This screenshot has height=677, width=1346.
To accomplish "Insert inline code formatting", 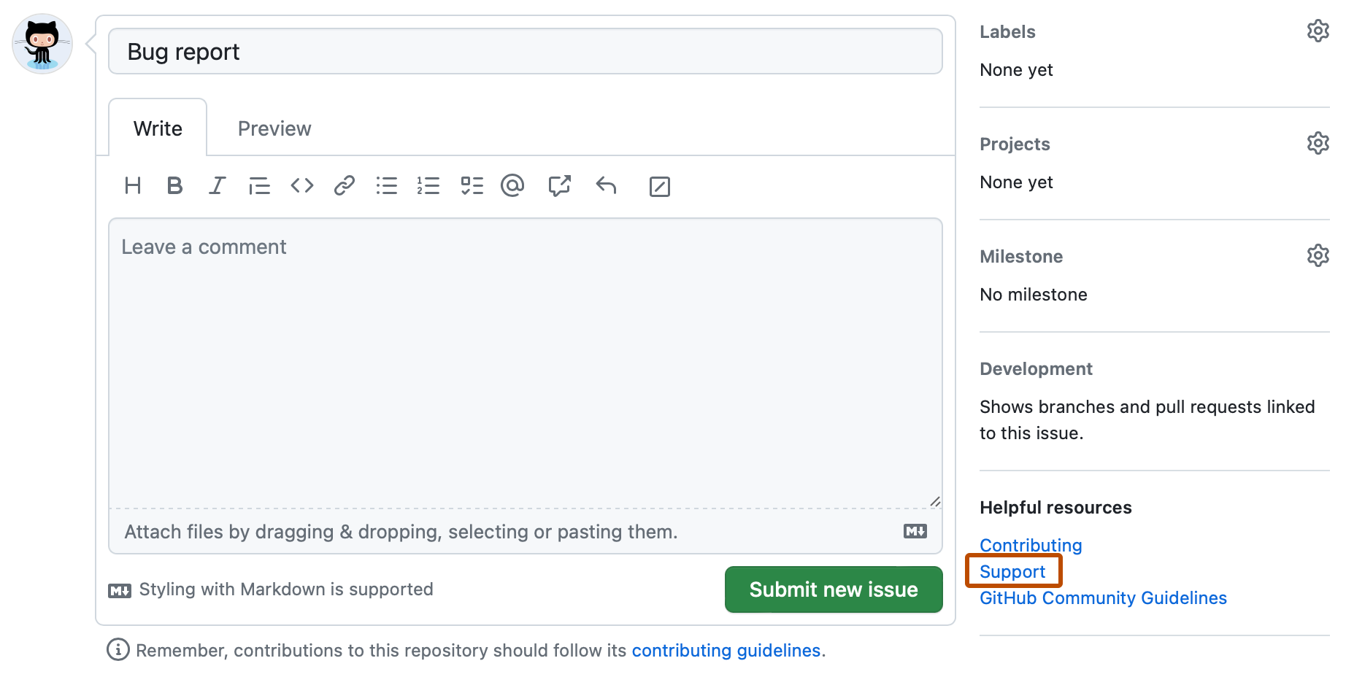I will [301, 186].
